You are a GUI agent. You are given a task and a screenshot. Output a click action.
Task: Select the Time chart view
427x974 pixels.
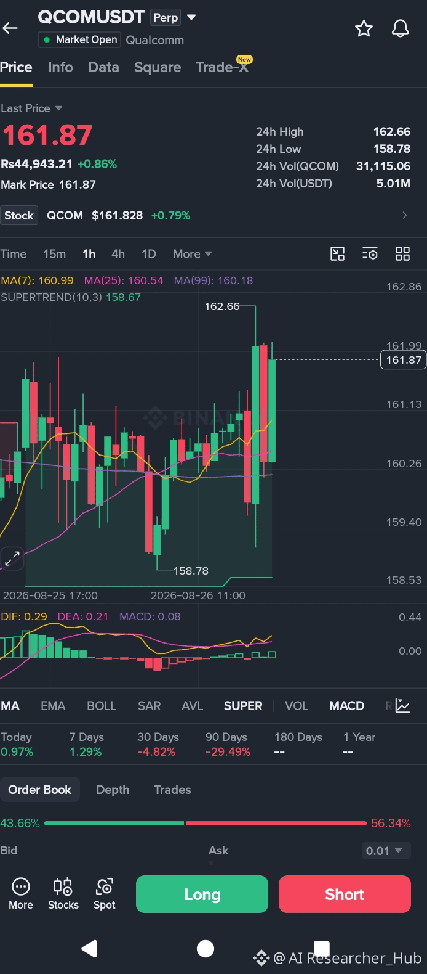click(x=14, y=254)
